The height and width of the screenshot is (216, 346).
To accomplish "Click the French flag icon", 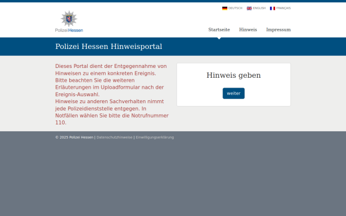I will pos(273,9).
